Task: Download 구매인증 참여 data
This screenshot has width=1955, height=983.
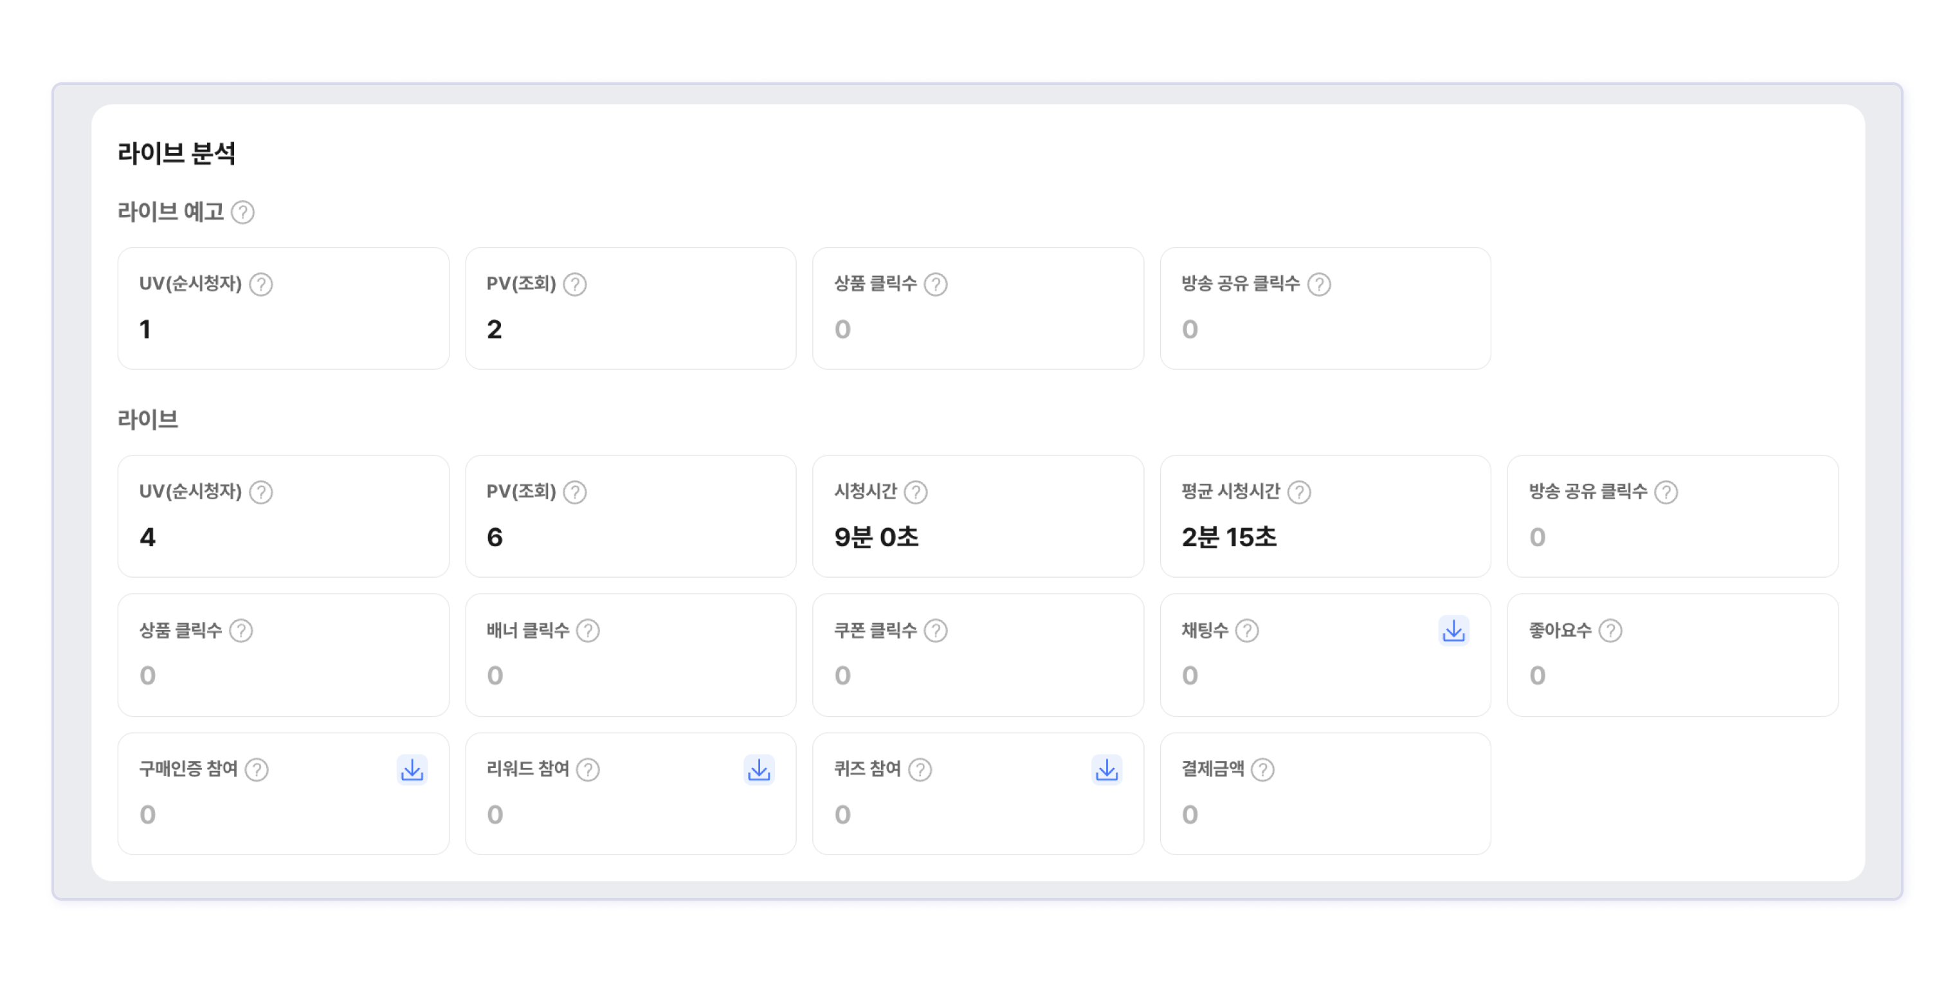Action: click(x=412, y=769)
